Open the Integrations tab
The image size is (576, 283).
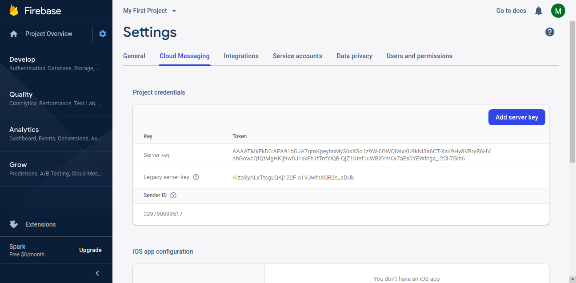[x=241, y=56]
